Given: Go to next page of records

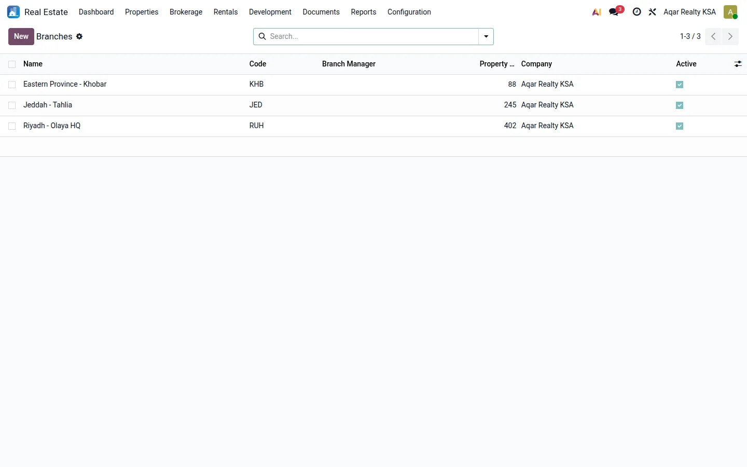Looking at the screenshot, I should tap(730, 36).
